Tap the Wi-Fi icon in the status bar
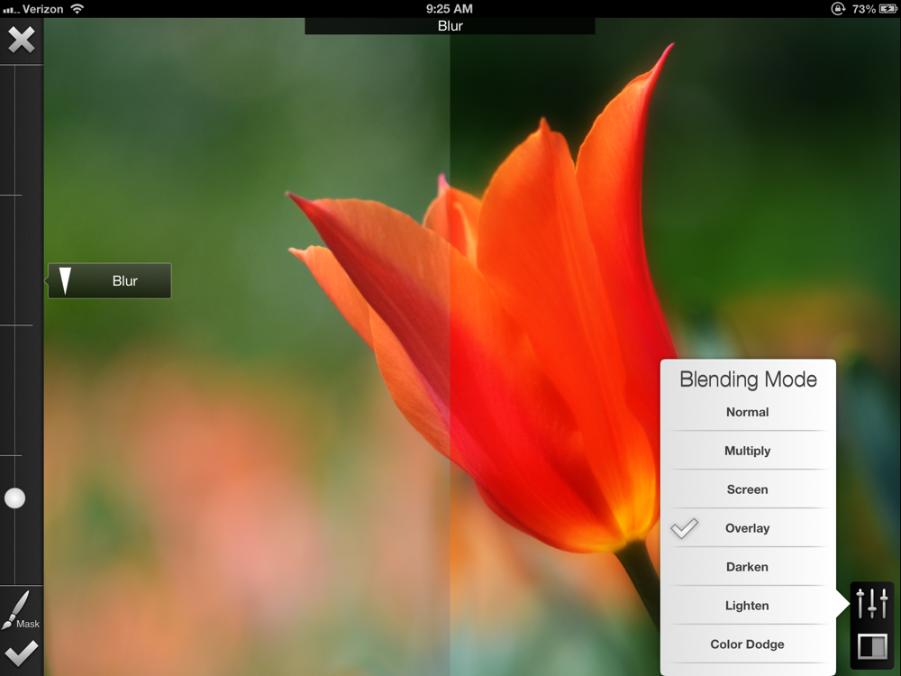This screenshot has width=901, height=676. click(x=77, y=8)
